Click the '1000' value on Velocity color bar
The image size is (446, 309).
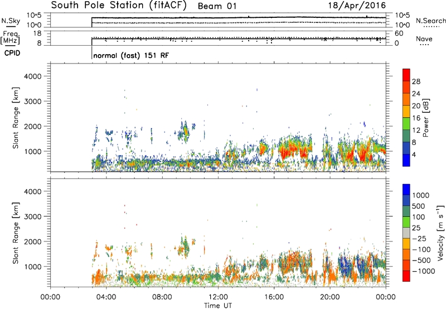pyautogui.click(x=420, y=195)
